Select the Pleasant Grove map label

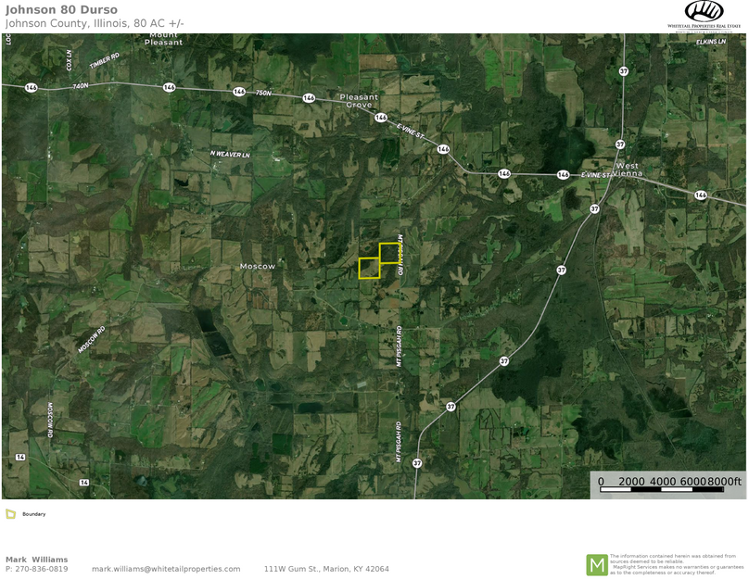[x=360, y=101]
